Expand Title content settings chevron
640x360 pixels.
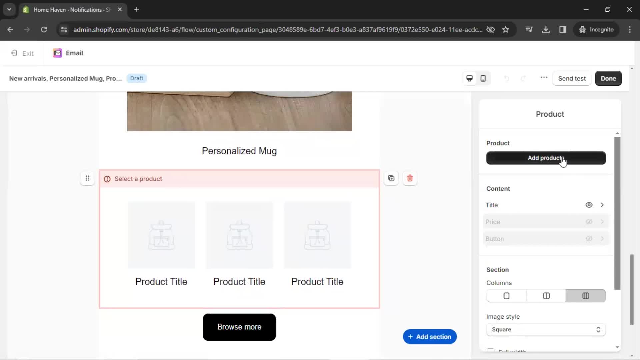coord(602,205)
